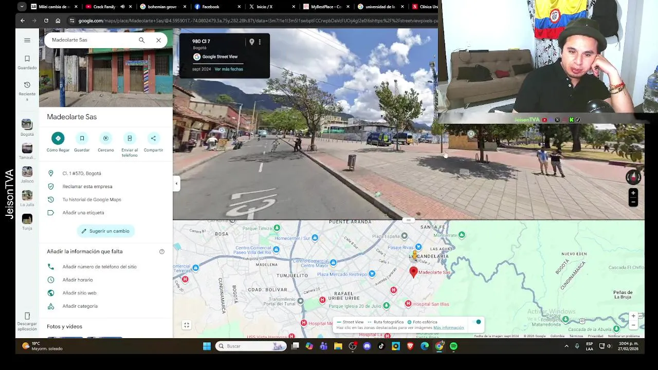Click location pin icon in Street View card
658x370 pixels.
[252, 42]
